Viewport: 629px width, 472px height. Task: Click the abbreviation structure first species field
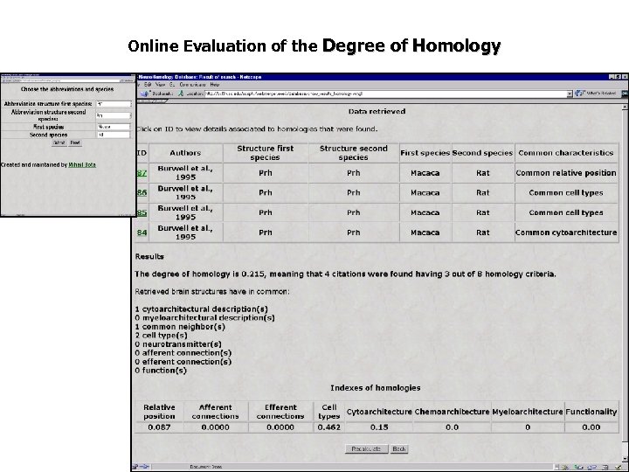[114, 104]
